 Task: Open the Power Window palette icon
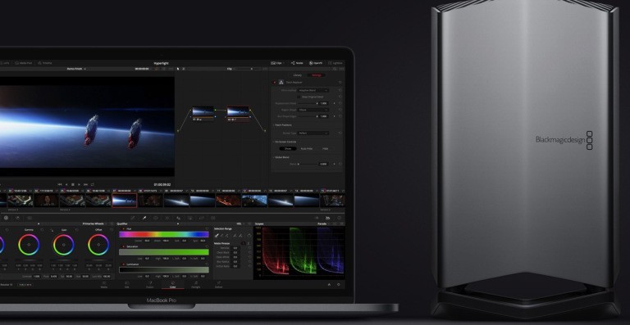coord(156,218)
